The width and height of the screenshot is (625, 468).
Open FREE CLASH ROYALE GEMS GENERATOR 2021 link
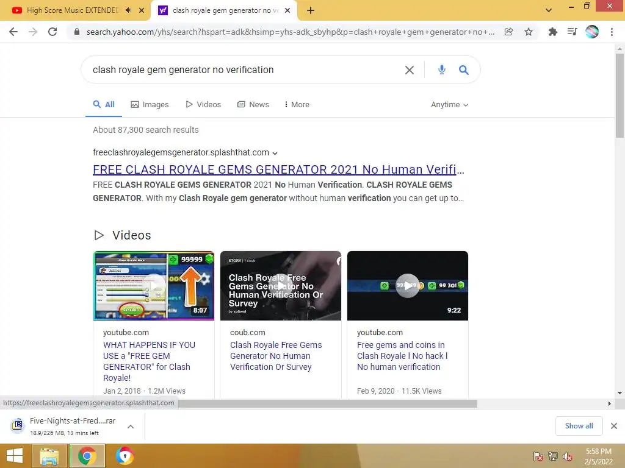tap(278, 169)
